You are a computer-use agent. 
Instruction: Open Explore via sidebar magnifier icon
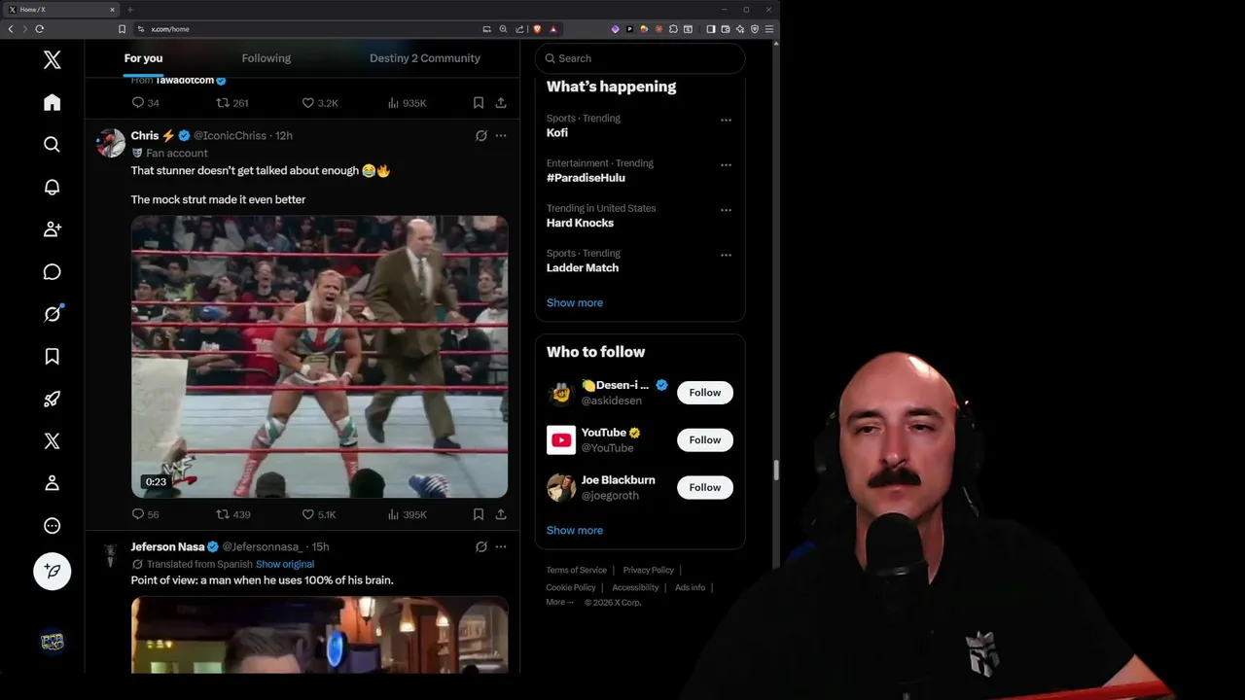point(53,145)
